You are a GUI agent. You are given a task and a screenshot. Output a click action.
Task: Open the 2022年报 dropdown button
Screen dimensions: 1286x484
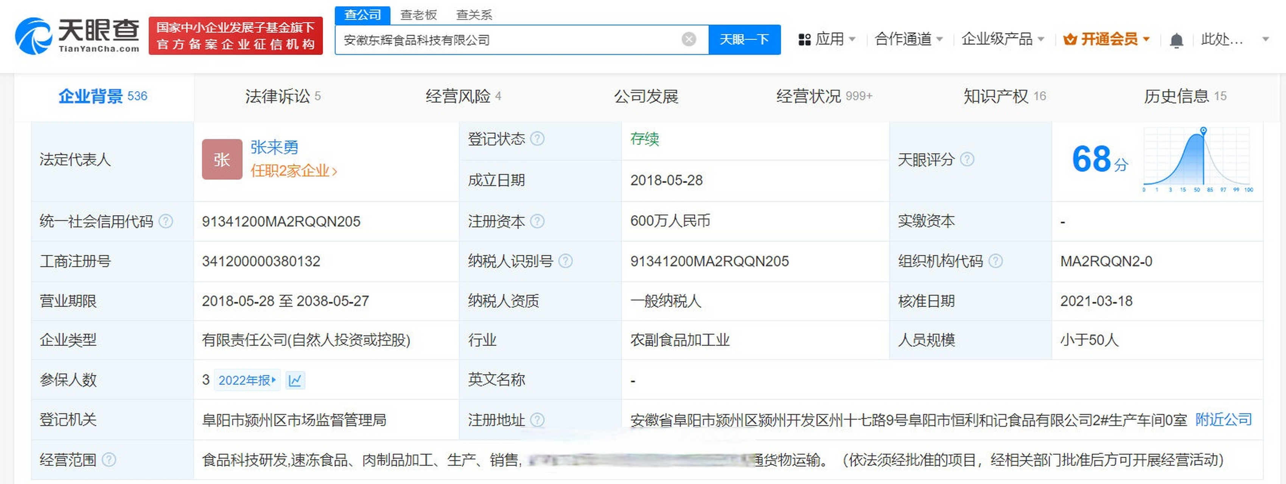247,380
